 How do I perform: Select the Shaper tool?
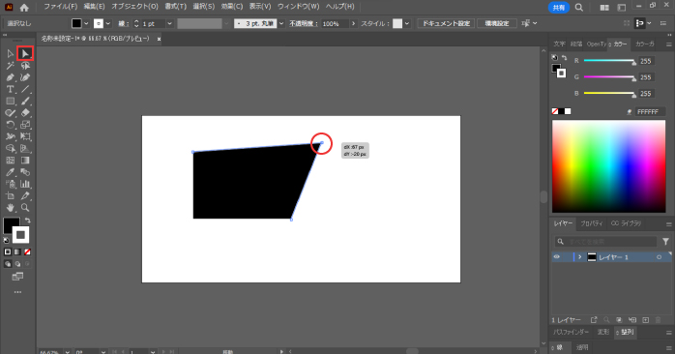[x=10, y=113]
